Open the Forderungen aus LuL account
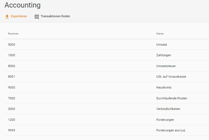 pos(171,130)
